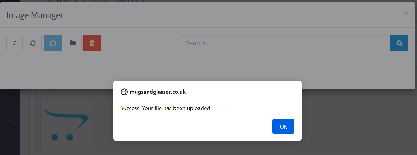Click the dimmed backdrop right of the alert
Image resolution: width=417 pixels, height=155 pixels.
click(358, 123)
